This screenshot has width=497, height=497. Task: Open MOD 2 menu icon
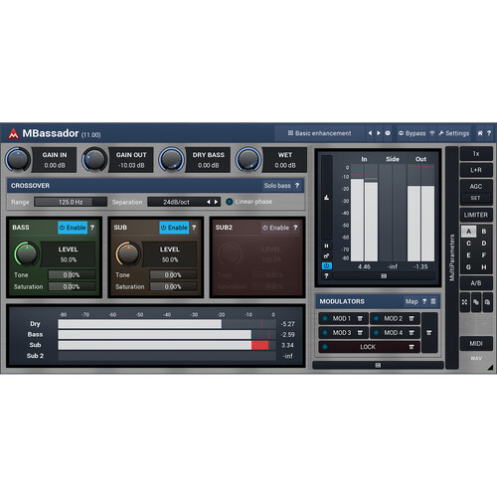click(412, 318)
